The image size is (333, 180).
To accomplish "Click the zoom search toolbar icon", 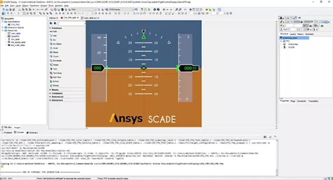I will click(46, 9).
